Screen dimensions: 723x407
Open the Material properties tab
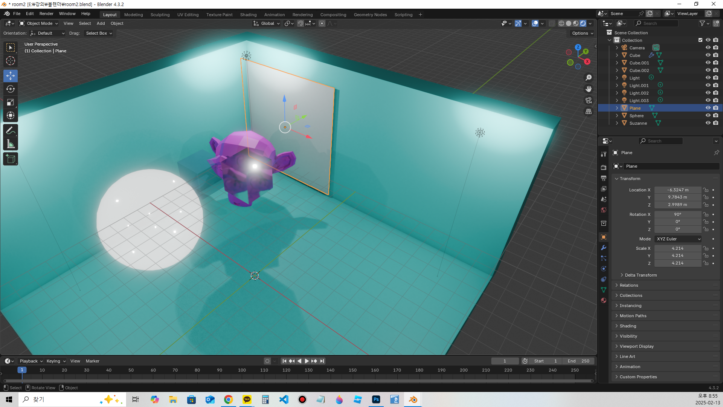[604, 300]
